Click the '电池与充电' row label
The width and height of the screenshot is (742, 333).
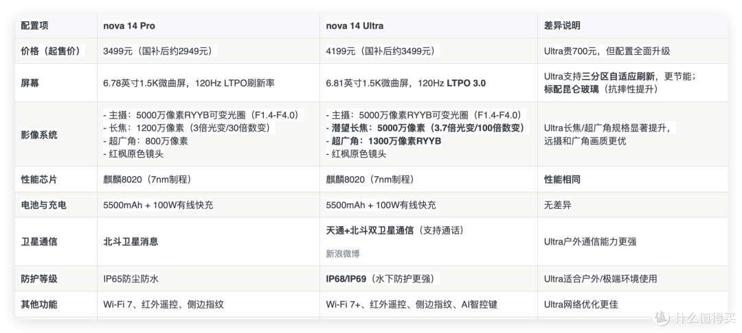(43, 205)
